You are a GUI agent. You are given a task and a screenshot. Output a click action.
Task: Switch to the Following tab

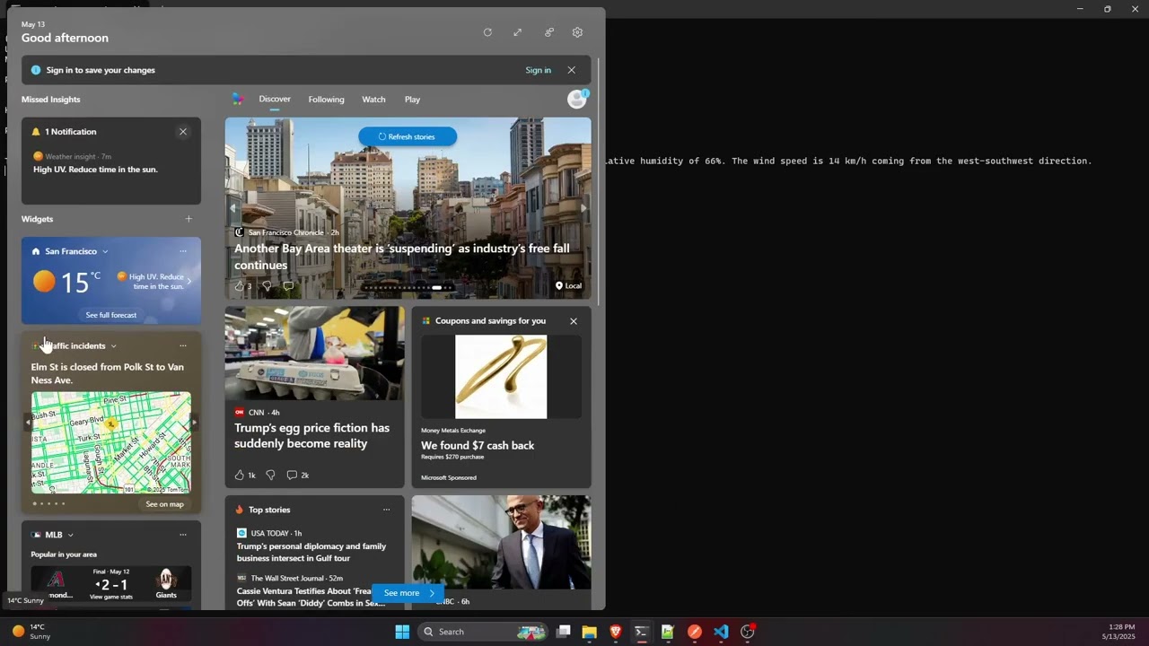pos(326,100)
